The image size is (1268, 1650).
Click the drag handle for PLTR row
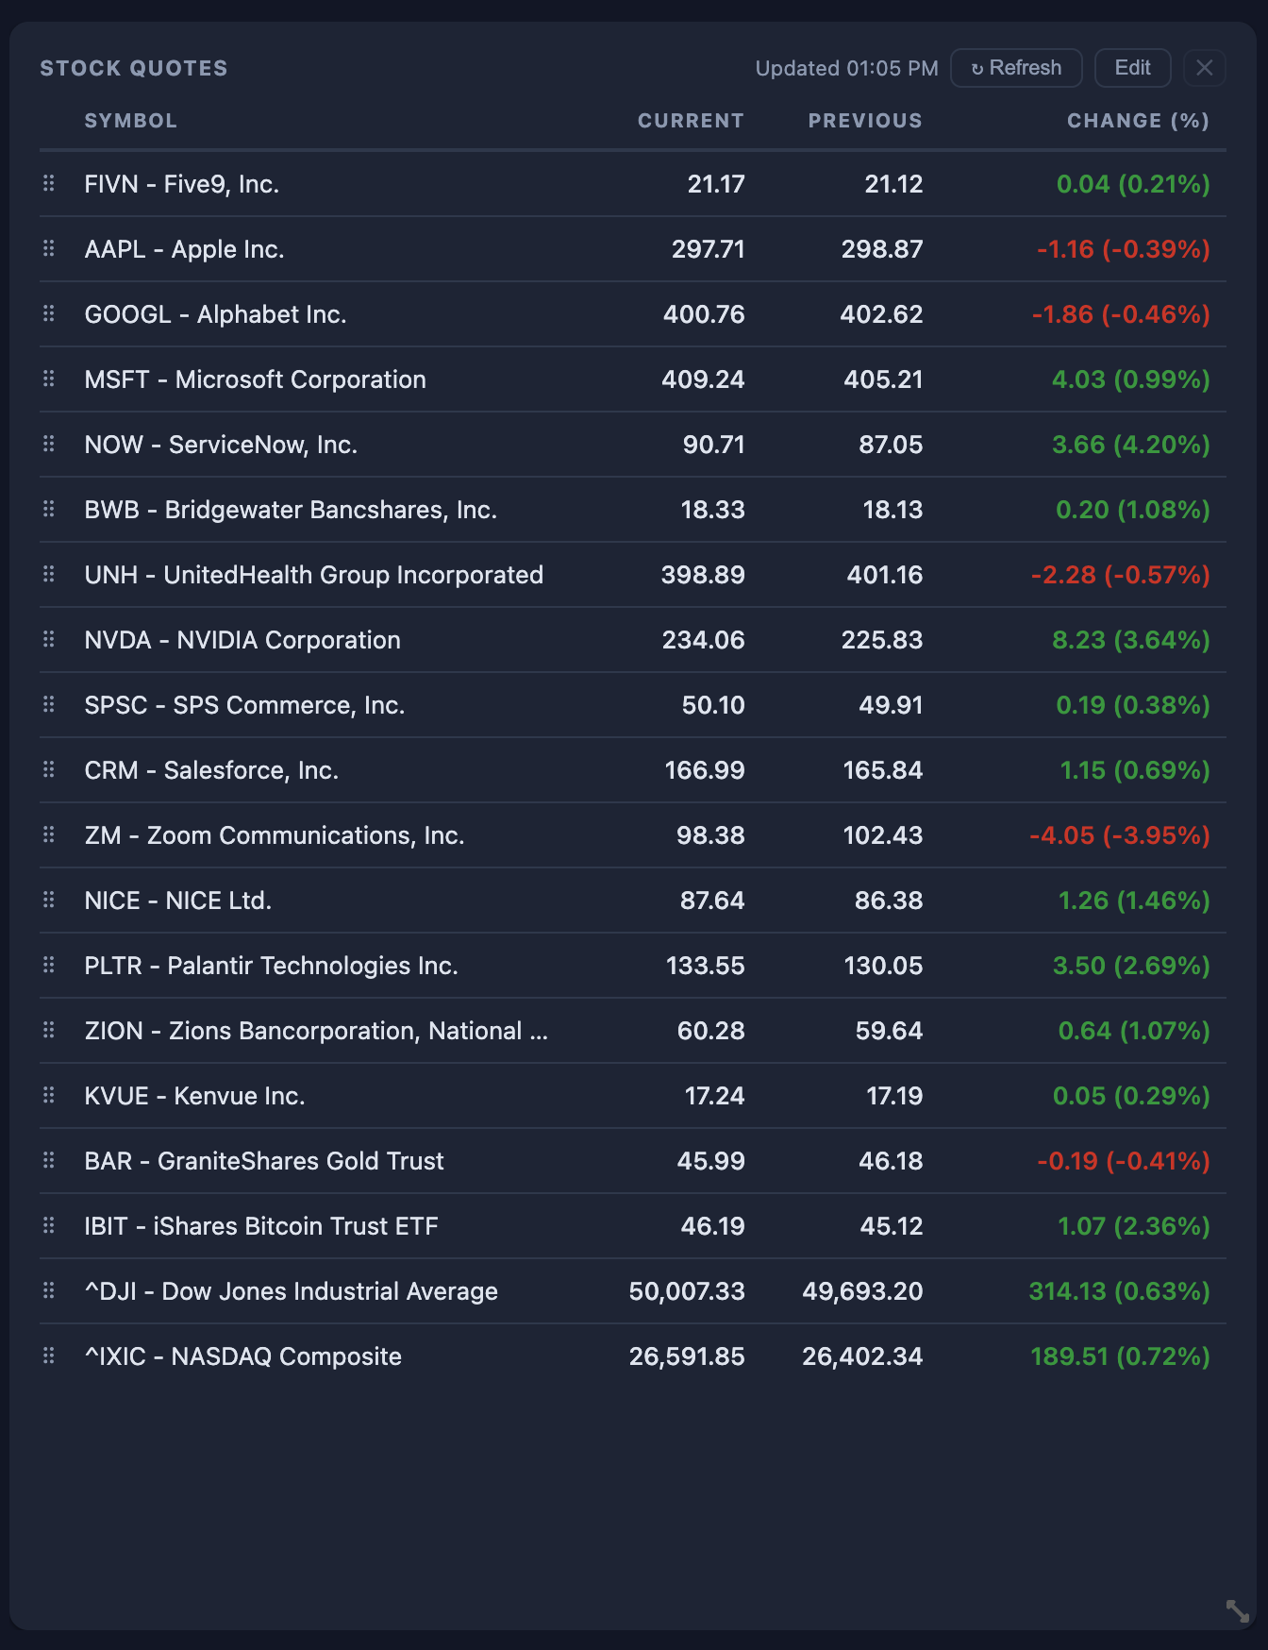[x=49, y=966]
